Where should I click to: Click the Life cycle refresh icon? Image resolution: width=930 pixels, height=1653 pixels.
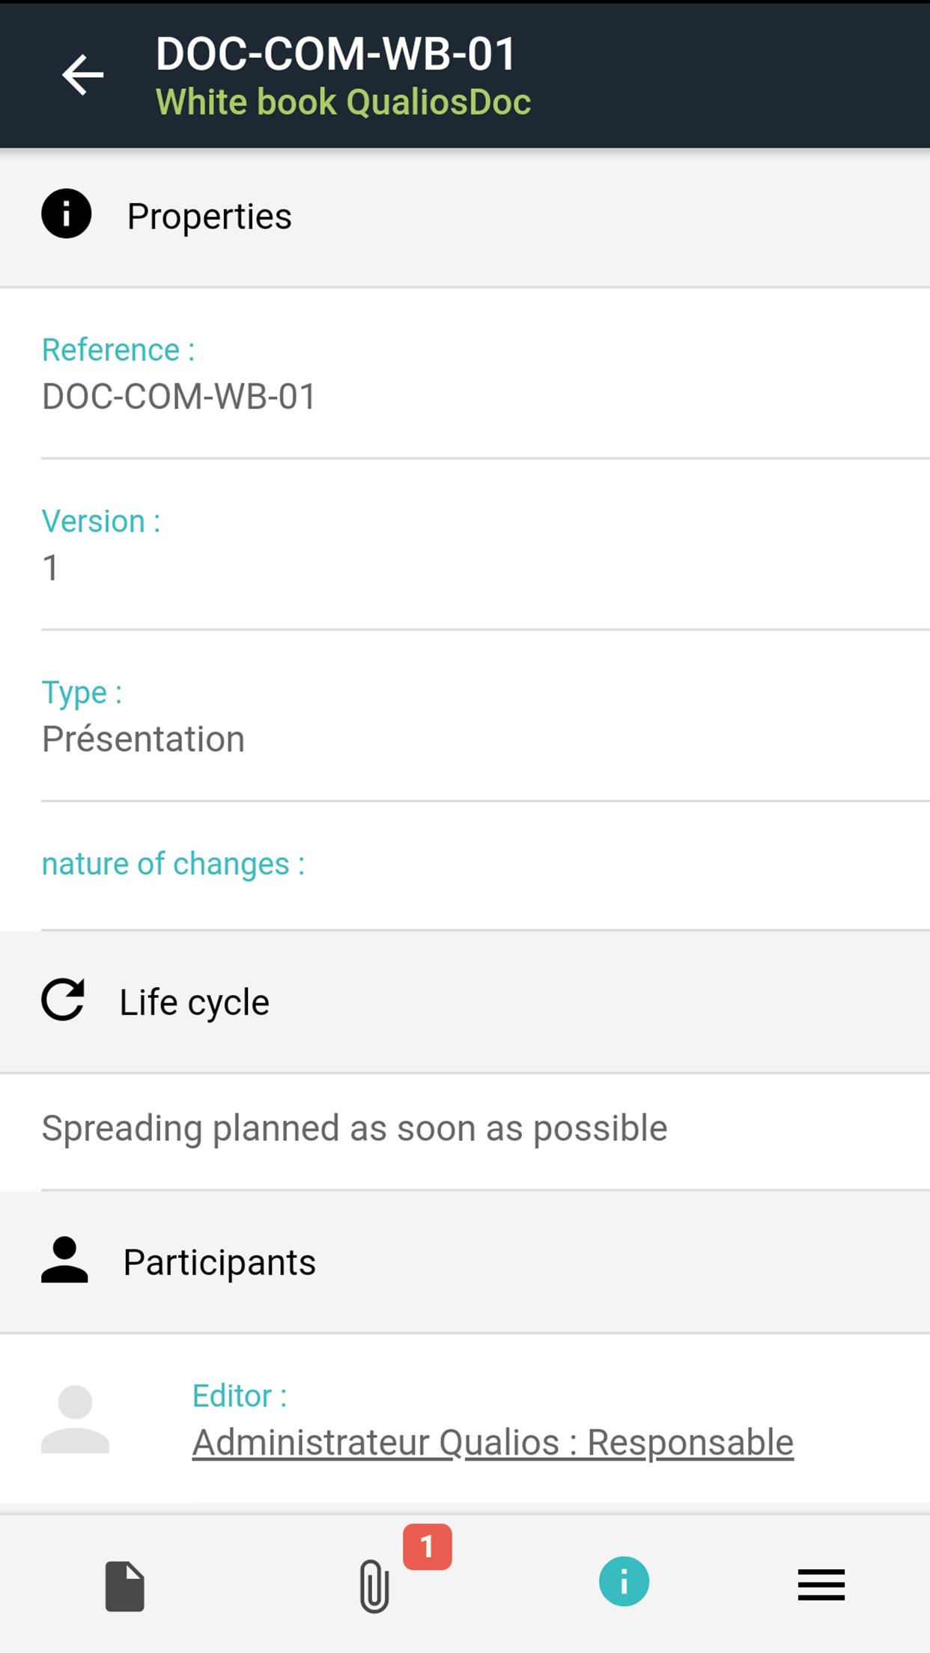(x=63, y=1000)
